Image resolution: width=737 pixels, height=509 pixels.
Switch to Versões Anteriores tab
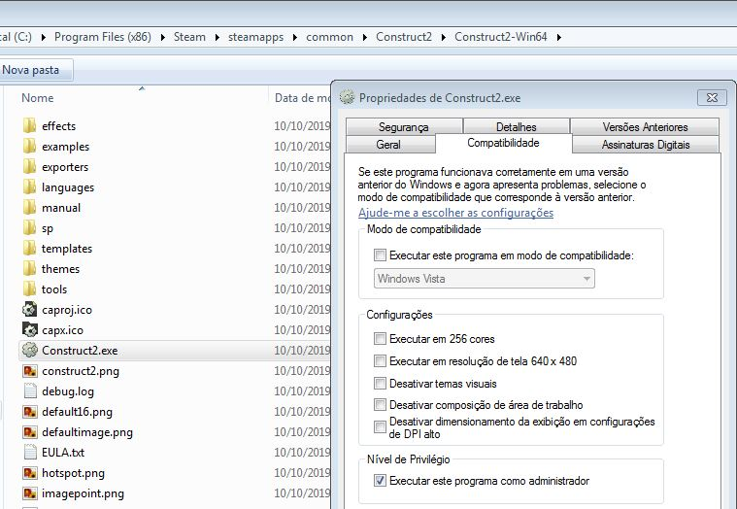[645, 127]
